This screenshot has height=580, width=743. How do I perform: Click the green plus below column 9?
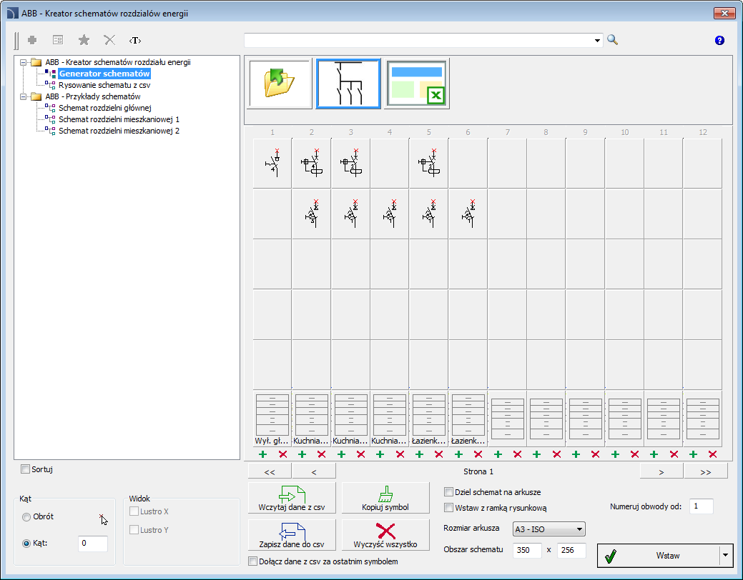tap(576, 454)
